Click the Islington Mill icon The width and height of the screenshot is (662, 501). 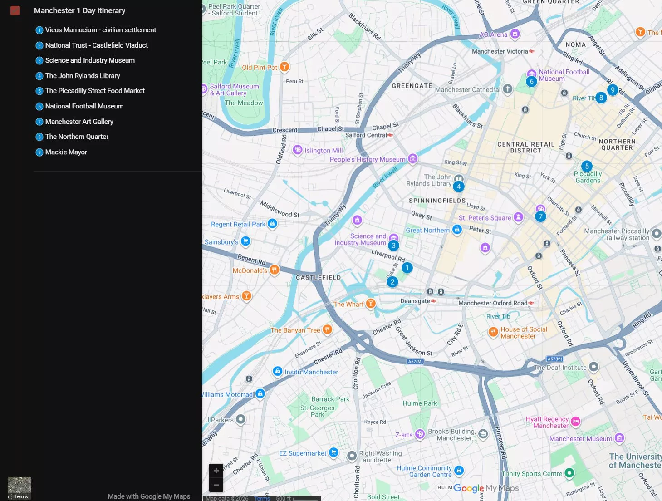click(x=297, y=149)
